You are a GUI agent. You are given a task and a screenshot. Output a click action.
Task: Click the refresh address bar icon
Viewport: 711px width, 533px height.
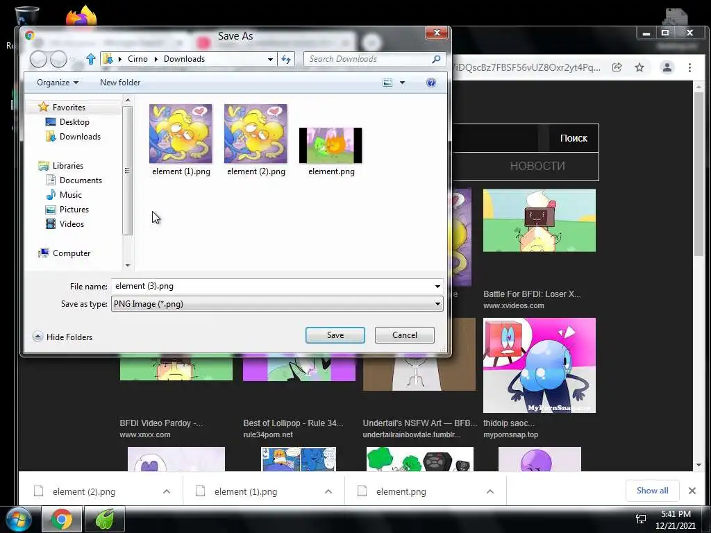click(286, 59)
